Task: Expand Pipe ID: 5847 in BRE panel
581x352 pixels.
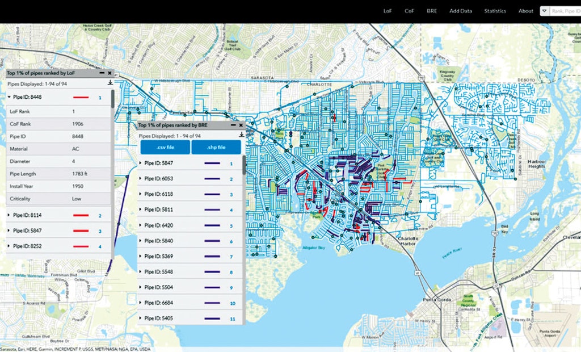Action: (x=141, y=163)
